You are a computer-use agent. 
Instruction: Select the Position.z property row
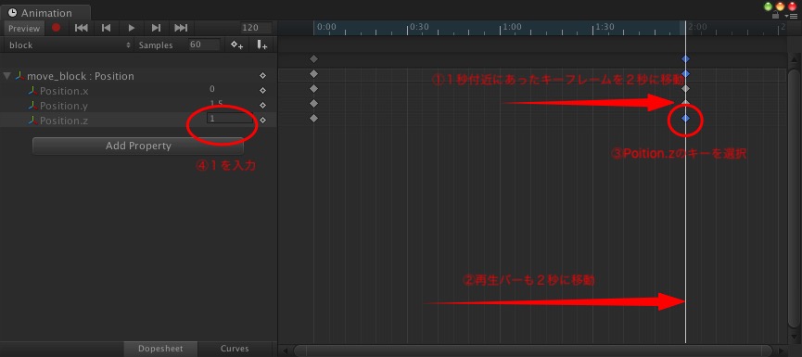138,121
